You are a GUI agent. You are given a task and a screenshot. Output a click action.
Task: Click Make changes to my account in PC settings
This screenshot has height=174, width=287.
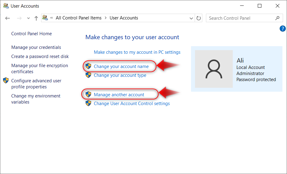click(x=137, y=52)
